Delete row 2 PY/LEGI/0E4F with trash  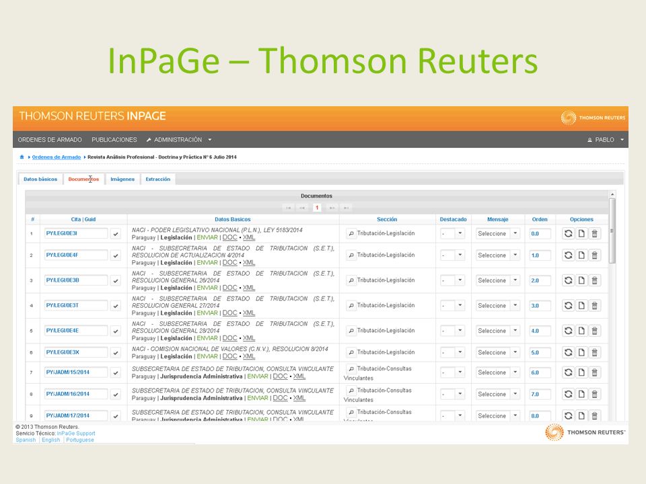coord(594,255)
